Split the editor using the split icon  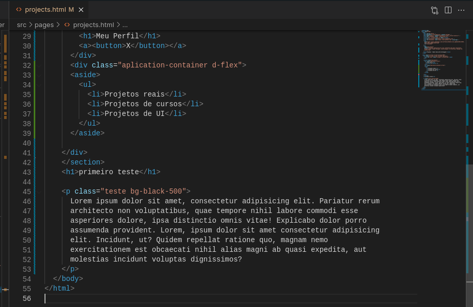click(448, 10)
